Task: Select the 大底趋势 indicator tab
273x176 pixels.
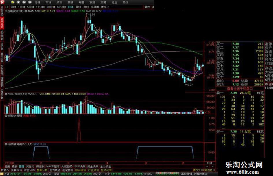Action: [67, 166]
